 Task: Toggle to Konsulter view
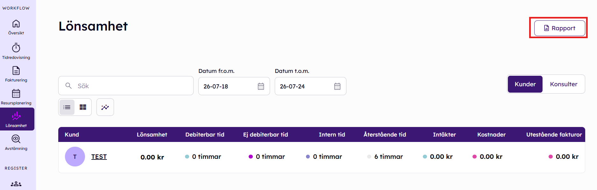point(564,84)
